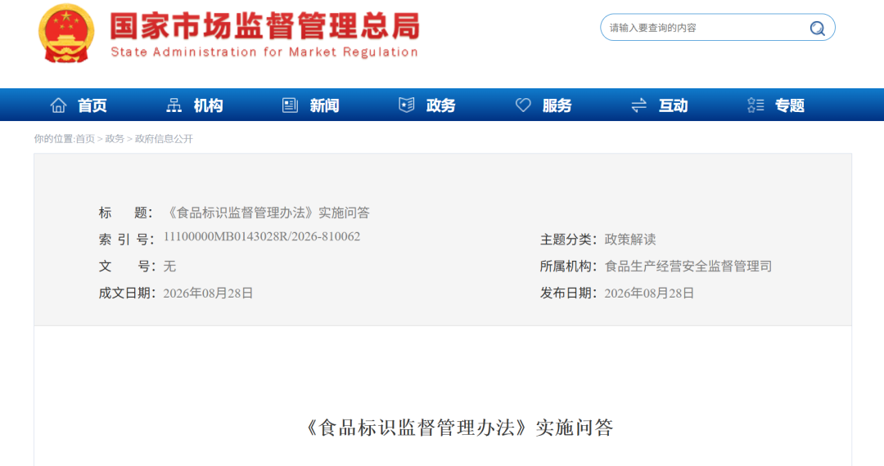
Task: Click the 国家市场监督管理总局 site title
Action: point(265,26)
